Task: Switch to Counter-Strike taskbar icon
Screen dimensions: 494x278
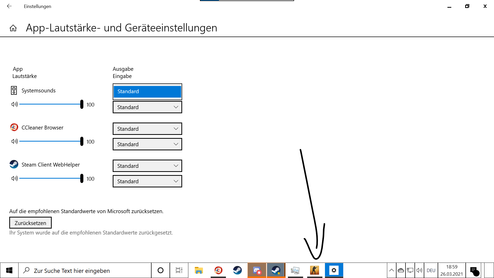Action: [x=314, y=270]
